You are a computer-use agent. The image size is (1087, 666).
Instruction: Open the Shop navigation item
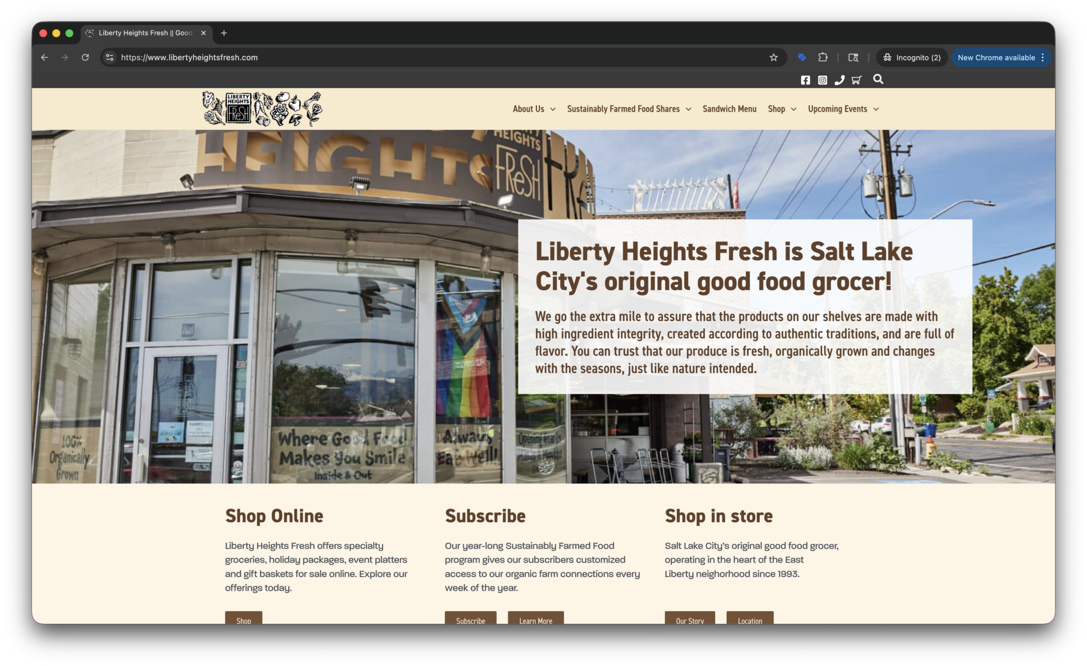(x=777, y=109)
